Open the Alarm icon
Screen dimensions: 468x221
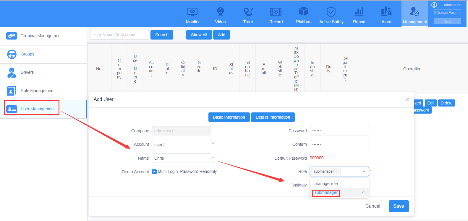tap(387, 12)
